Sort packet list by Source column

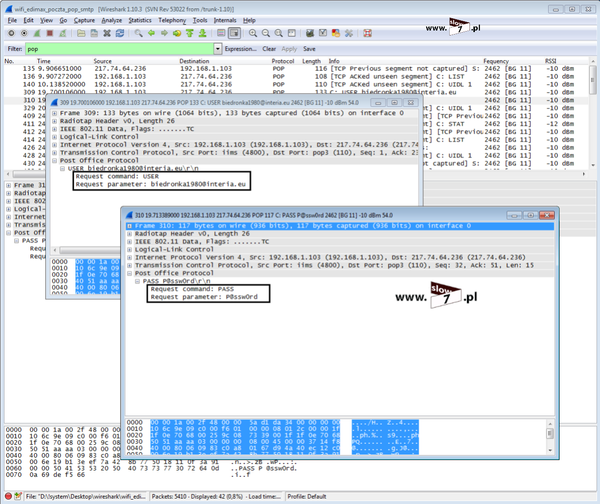click(102, 61)
